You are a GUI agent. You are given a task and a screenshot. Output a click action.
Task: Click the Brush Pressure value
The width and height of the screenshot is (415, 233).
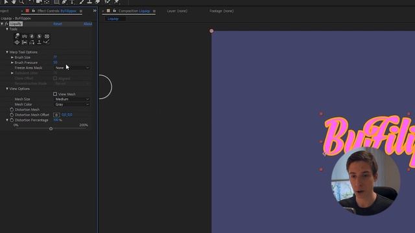pyautogui.click(x=55, y=63)
